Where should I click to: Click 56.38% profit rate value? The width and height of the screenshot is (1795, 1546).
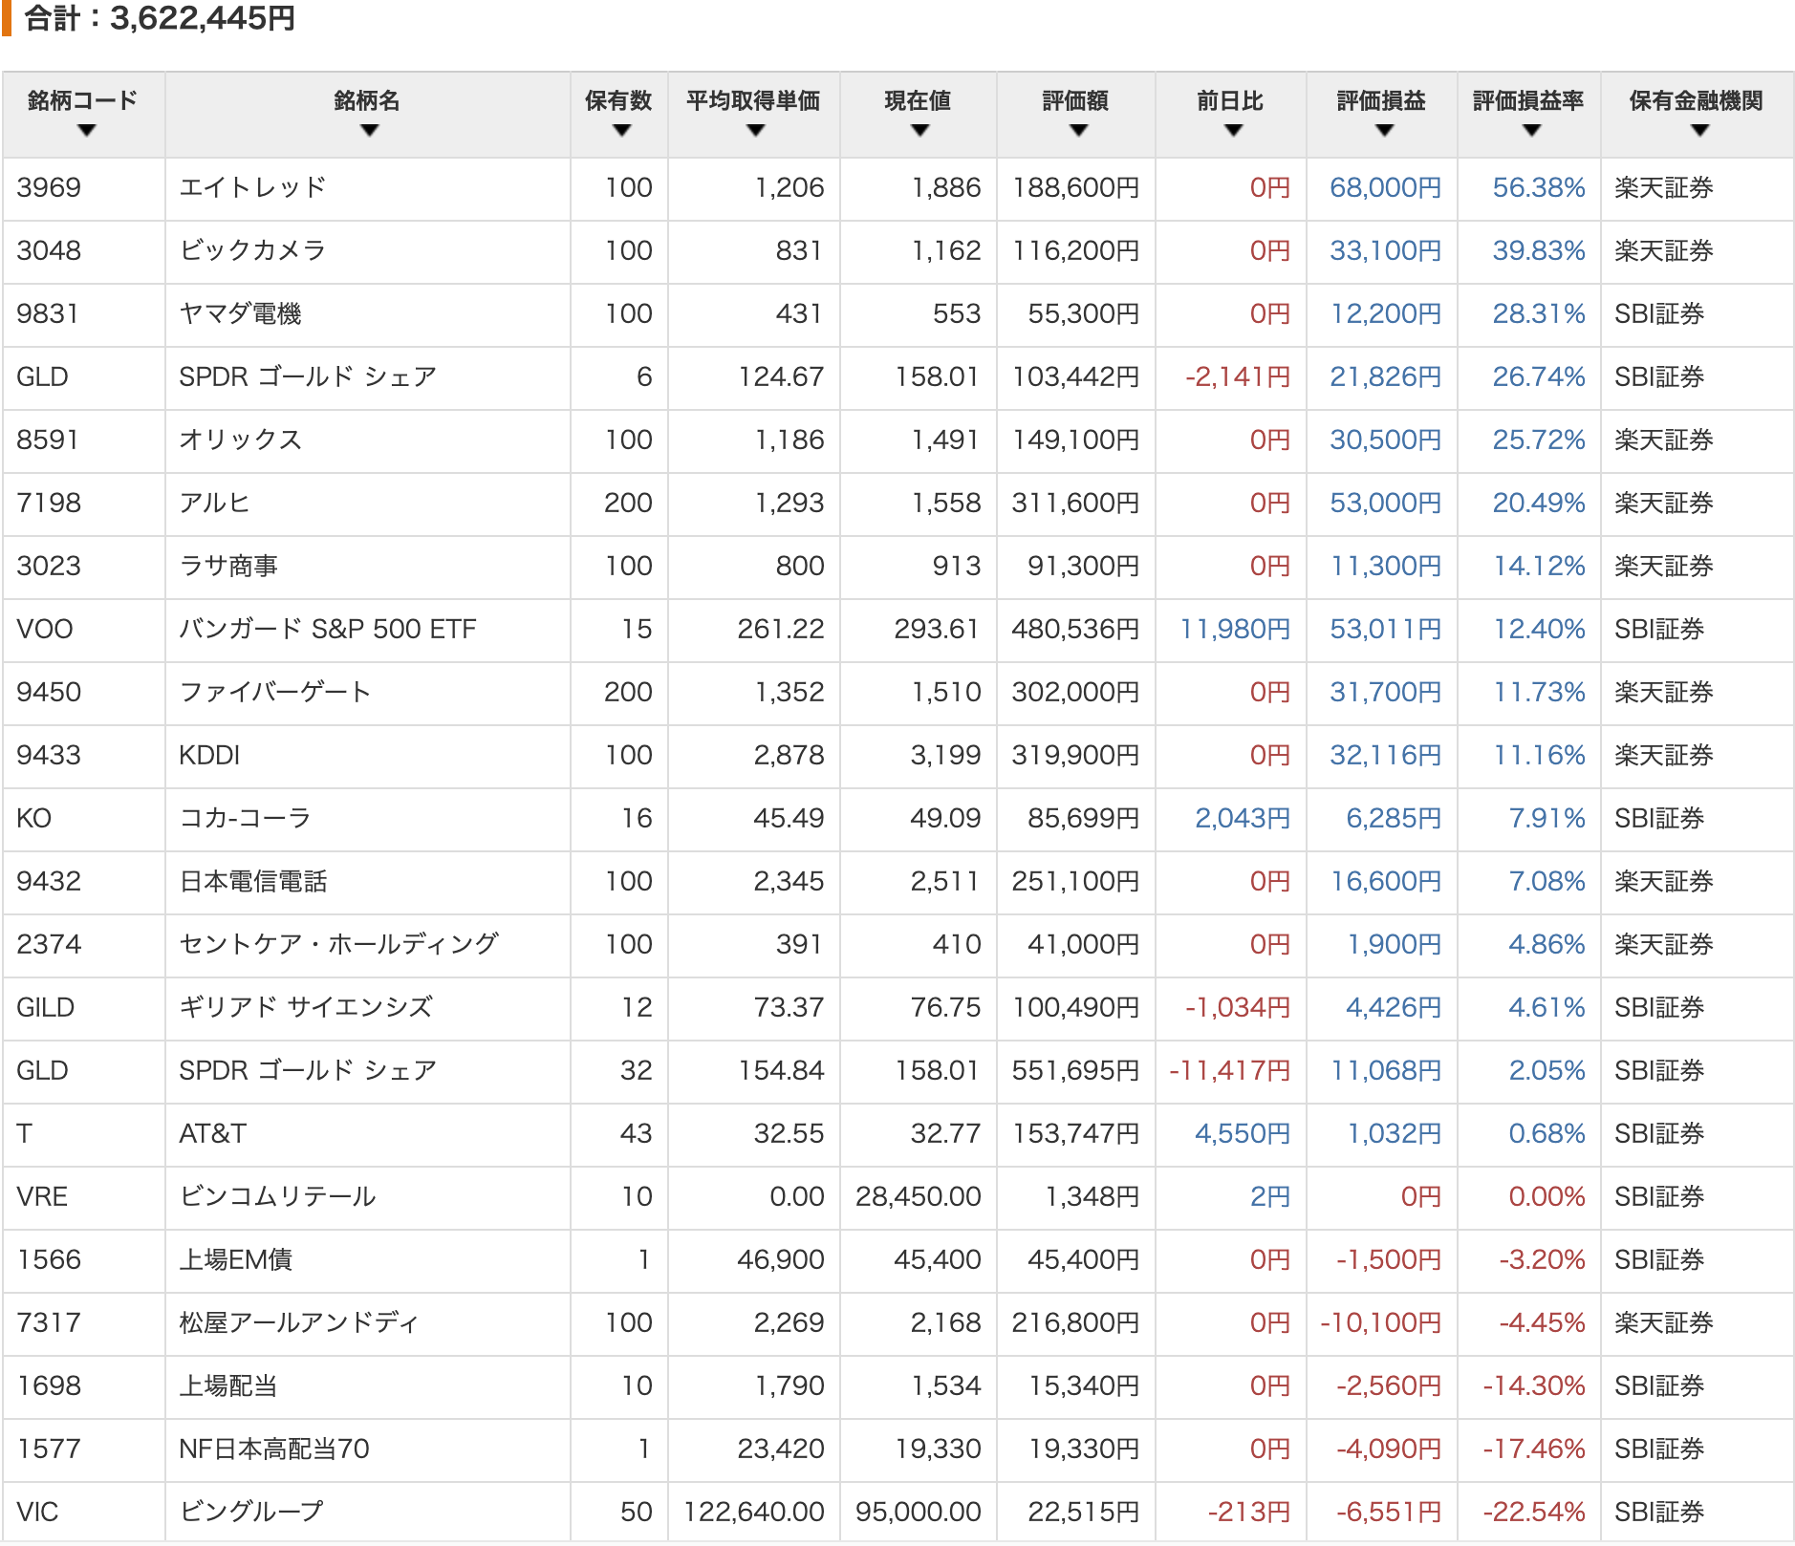[x=1539, y=187]
